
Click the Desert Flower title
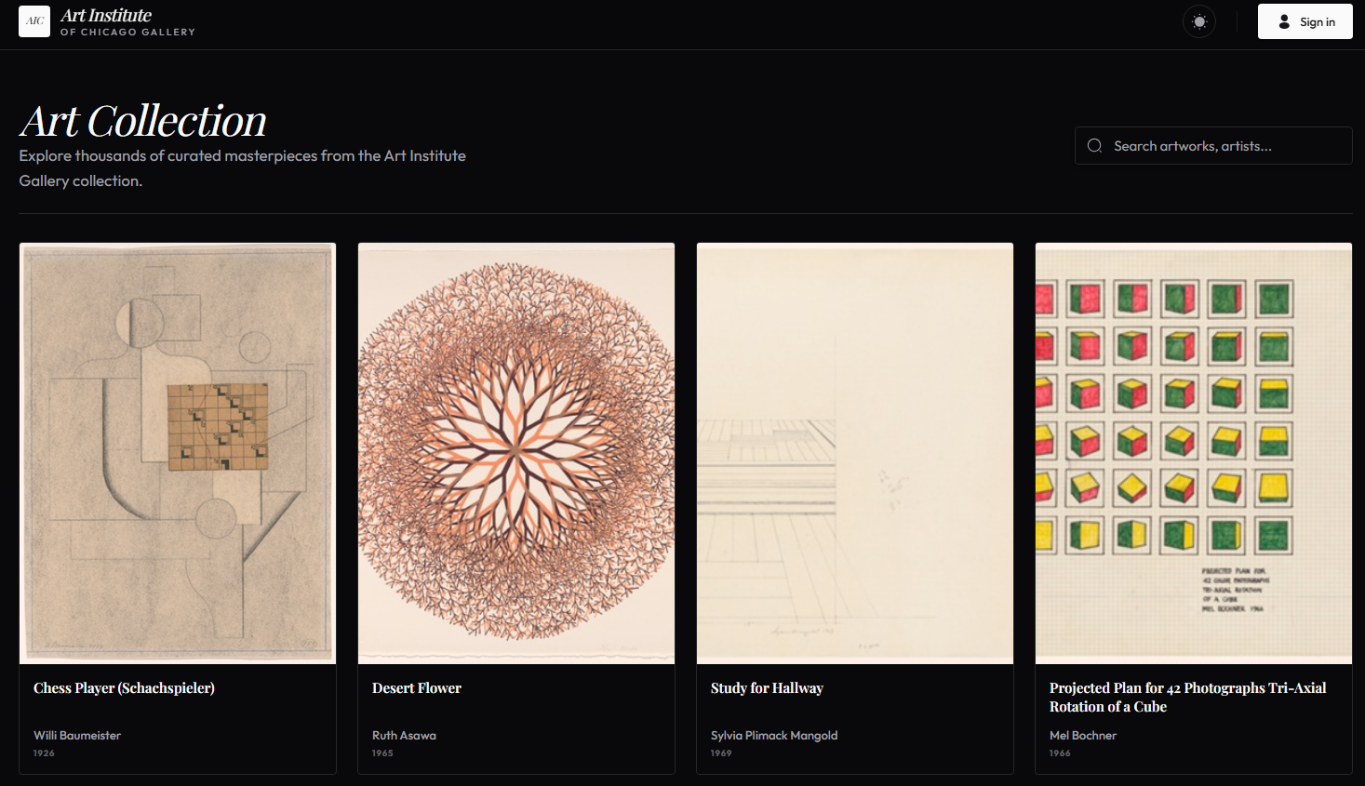click(417, 688)
